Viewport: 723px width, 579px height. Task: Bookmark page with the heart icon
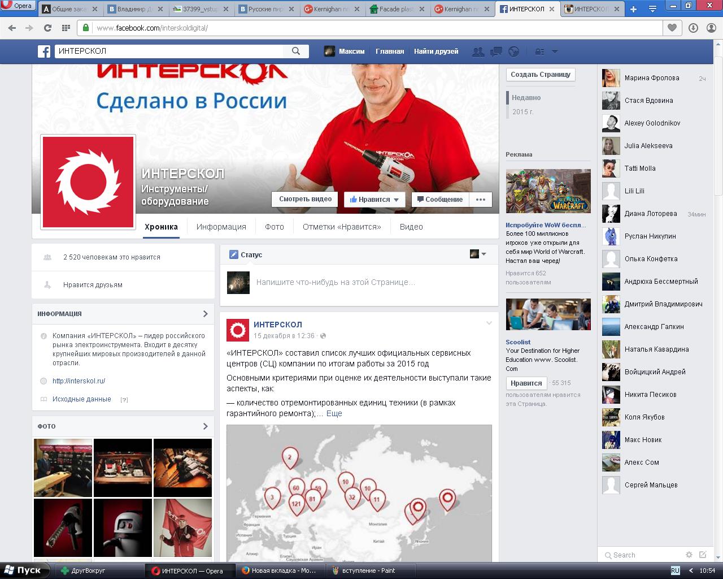(672, 28)
